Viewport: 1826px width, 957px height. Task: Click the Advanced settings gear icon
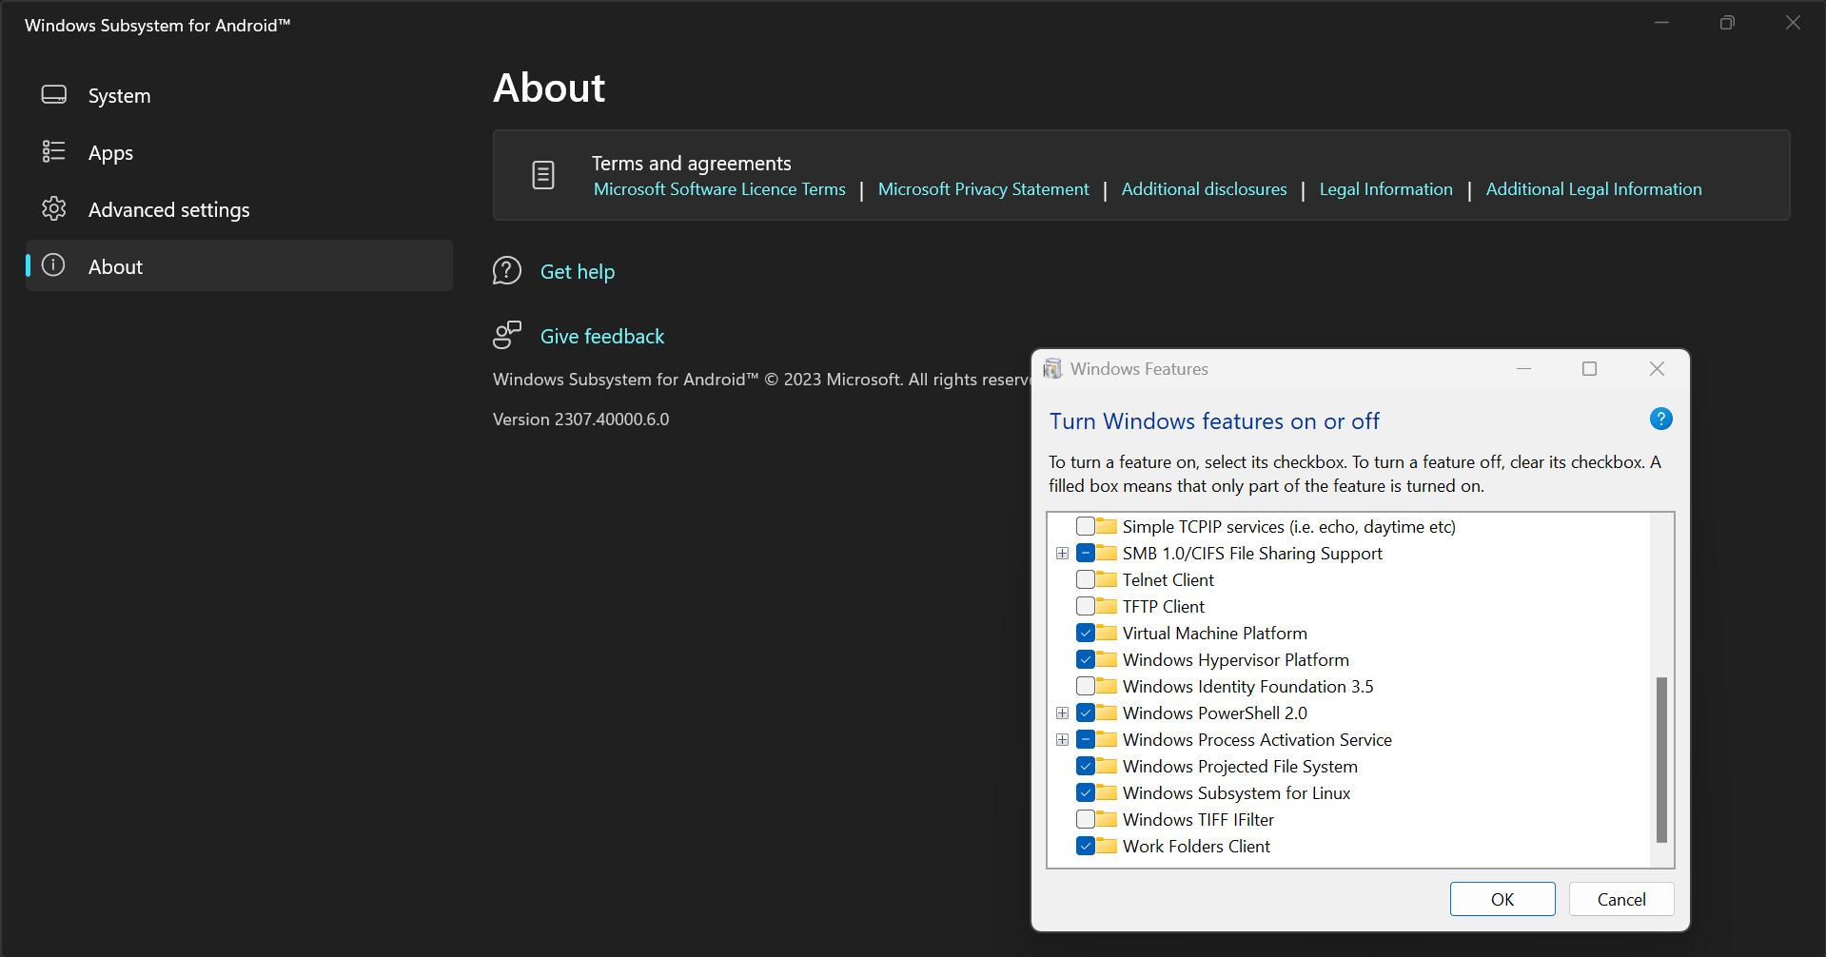(54, 209)
